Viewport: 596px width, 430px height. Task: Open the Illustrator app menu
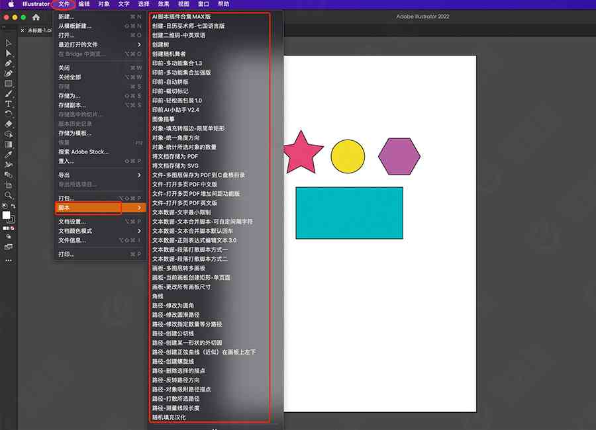36,4
